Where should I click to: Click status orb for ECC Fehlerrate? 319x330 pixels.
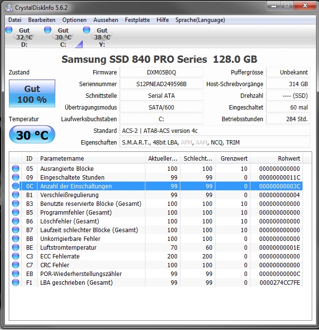coord(16,256)
